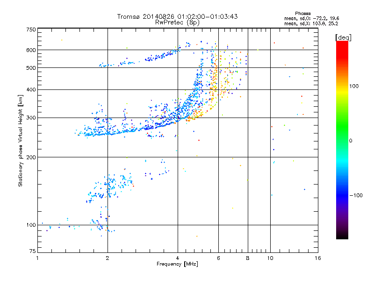
Task: Click the x-axis '8' tick label
Action: pos(248,258)
